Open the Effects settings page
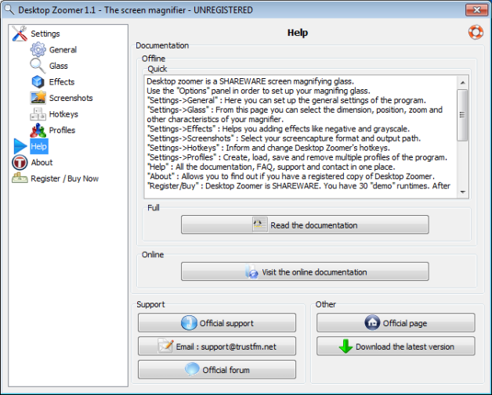 point(62,82)
